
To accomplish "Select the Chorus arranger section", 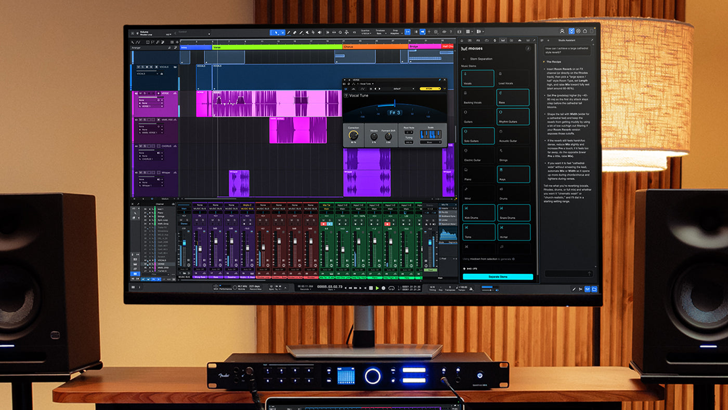I will tap(374, 46).
